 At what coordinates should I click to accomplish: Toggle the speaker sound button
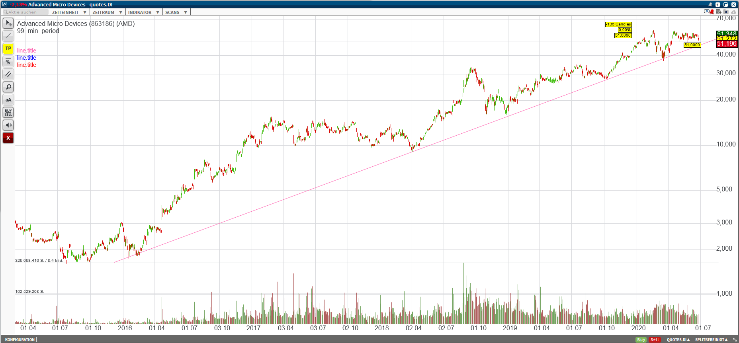click(x=8, y=125)
